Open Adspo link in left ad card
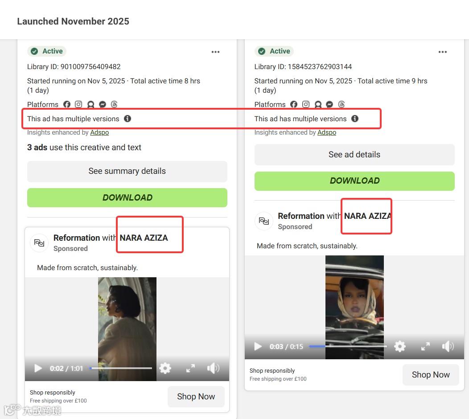Viewport: 469px width, 419px height. [99, 132]
